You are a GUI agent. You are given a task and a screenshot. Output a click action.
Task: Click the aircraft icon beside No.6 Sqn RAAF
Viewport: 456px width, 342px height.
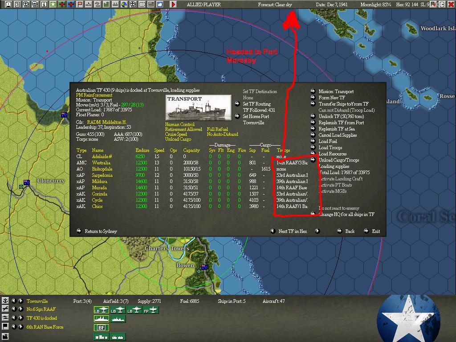(x=5, y=309)
